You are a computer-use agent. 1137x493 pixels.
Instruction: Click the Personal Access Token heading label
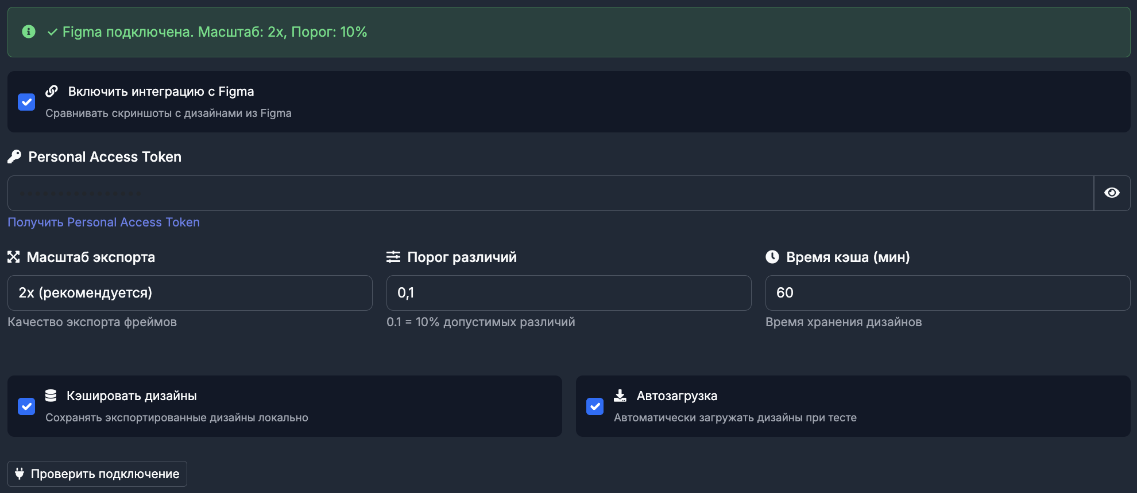[105, 157]
